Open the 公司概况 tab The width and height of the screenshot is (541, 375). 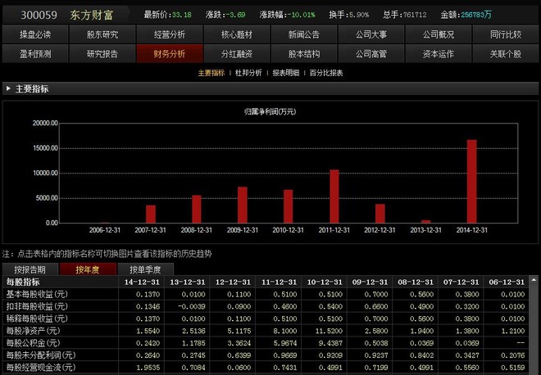click(439, 34)
